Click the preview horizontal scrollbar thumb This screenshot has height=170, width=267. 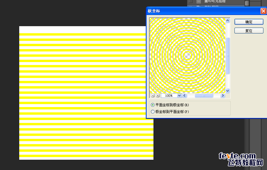204,96
